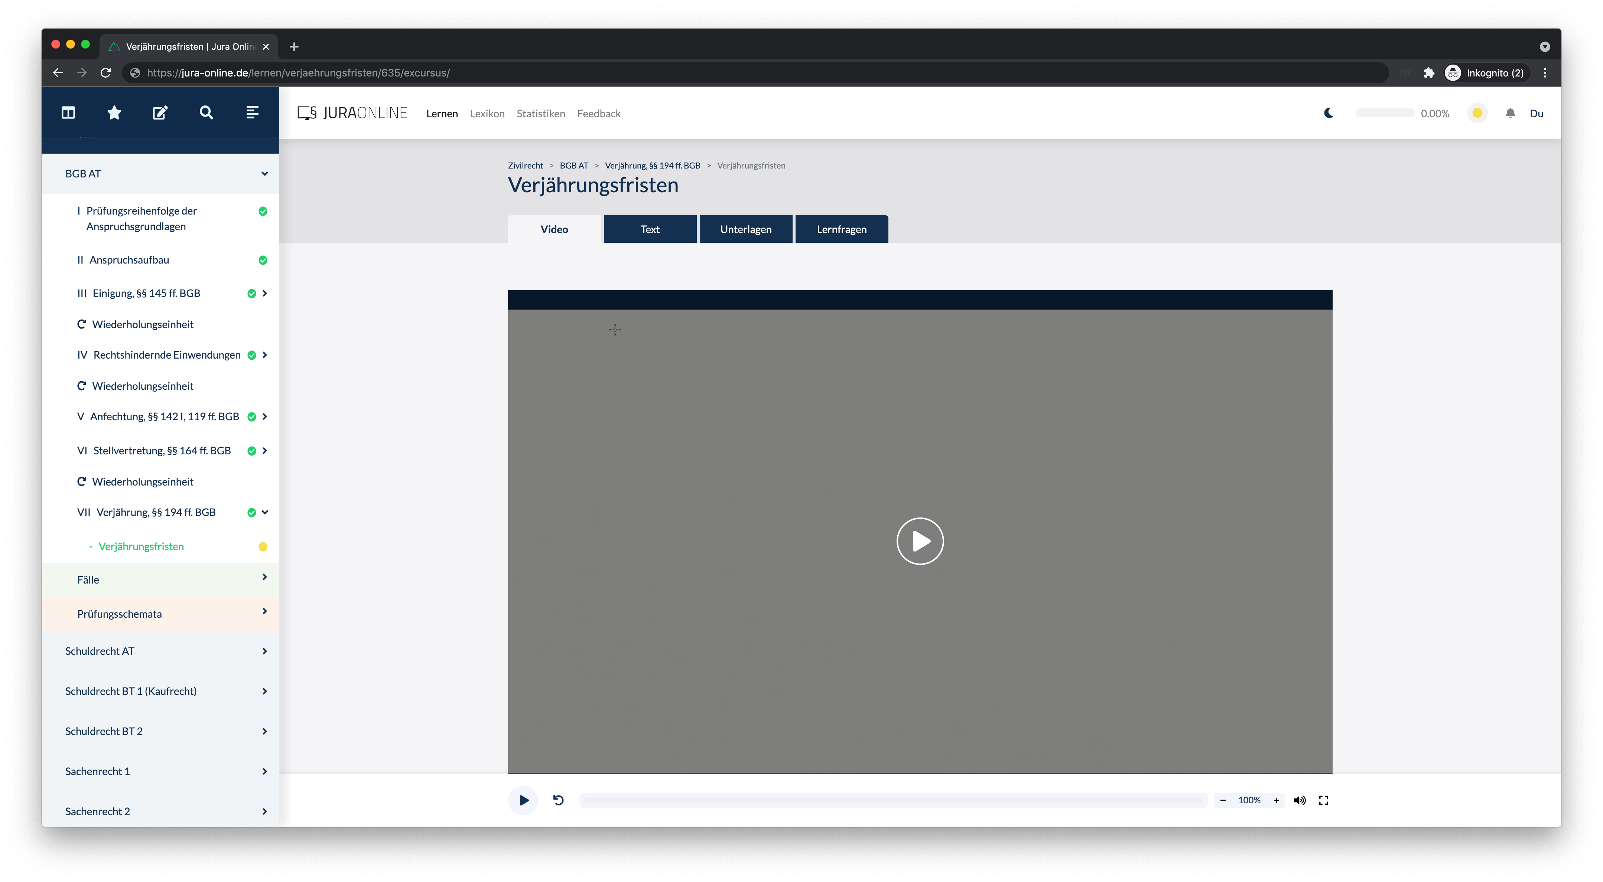Screen dimensions: 1603x882
Task: Click Verjährung, §§ 194 ff. BGB breadcrumb
Action: [652, 166]
